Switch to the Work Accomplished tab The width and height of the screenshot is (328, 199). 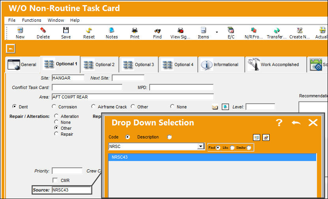tap(276, 64)
